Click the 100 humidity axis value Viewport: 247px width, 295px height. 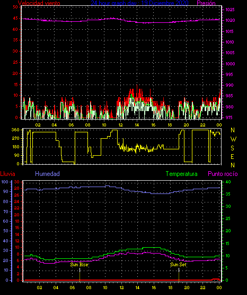(5, 182)
